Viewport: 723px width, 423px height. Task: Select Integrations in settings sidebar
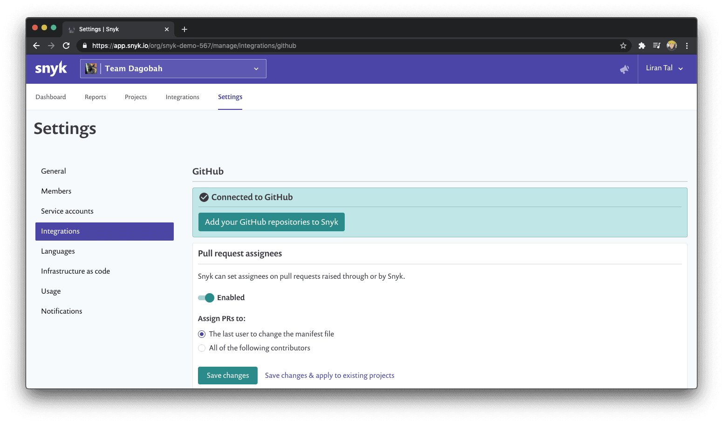104,231
